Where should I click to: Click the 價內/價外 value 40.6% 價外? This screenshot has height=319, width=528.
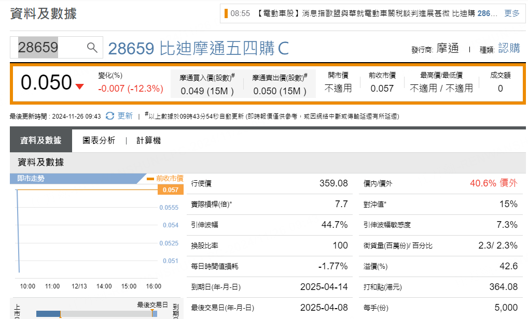pyautogui.click(x=494, y=183)
